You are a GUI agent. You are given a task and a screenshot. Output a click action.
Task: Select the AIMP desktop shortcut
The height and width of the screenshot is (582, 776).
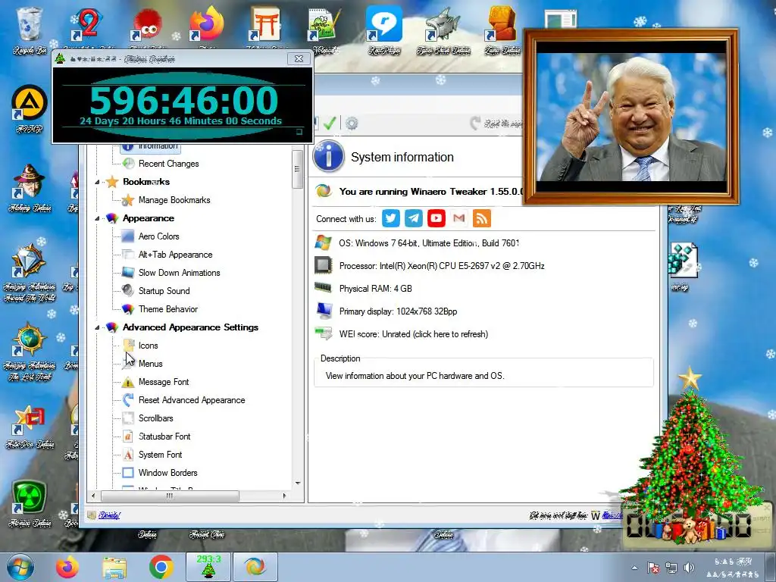tap(30, 110)
